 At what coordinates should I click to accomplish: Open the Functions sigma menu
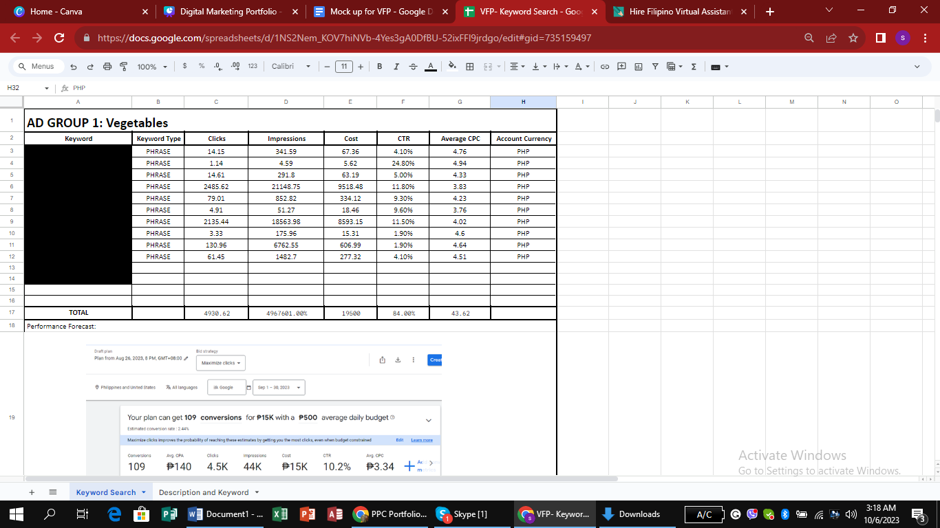(694, 67)
